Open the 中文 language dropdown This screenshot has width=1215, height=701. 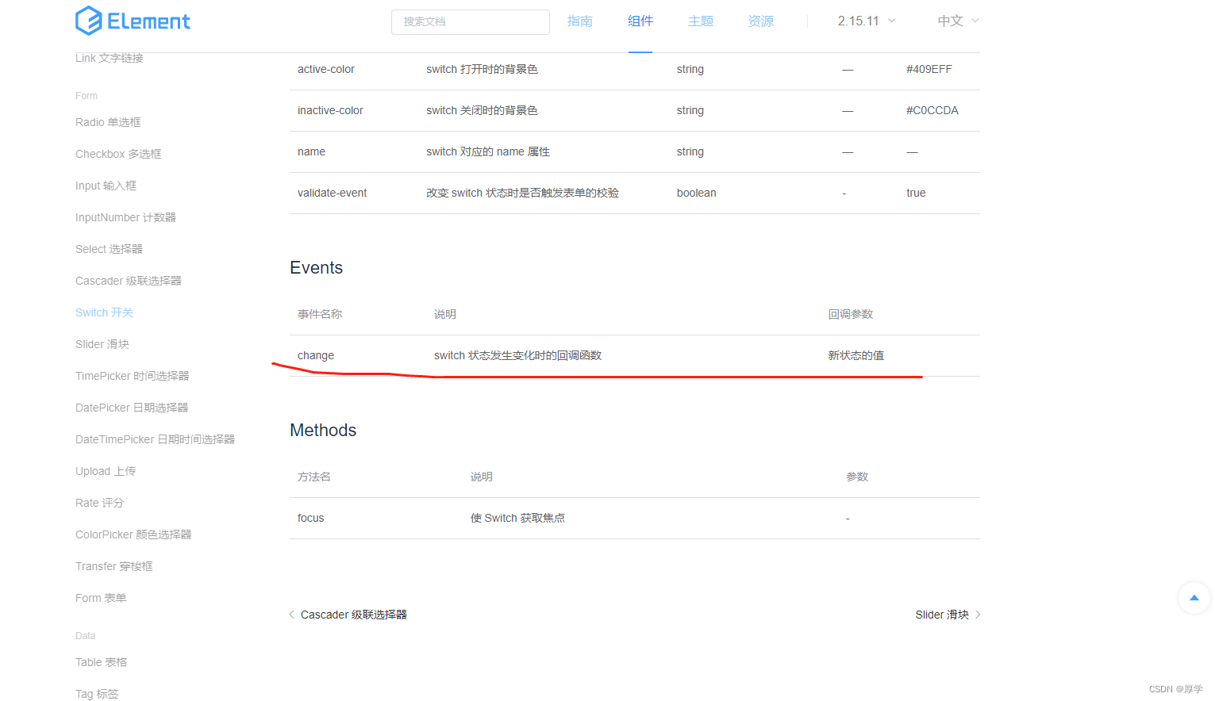tap(958, 21)
